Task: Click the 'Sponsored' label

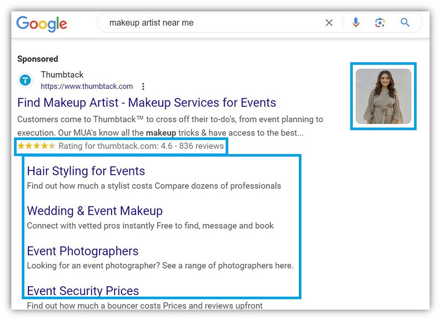Action: (37, 59)
